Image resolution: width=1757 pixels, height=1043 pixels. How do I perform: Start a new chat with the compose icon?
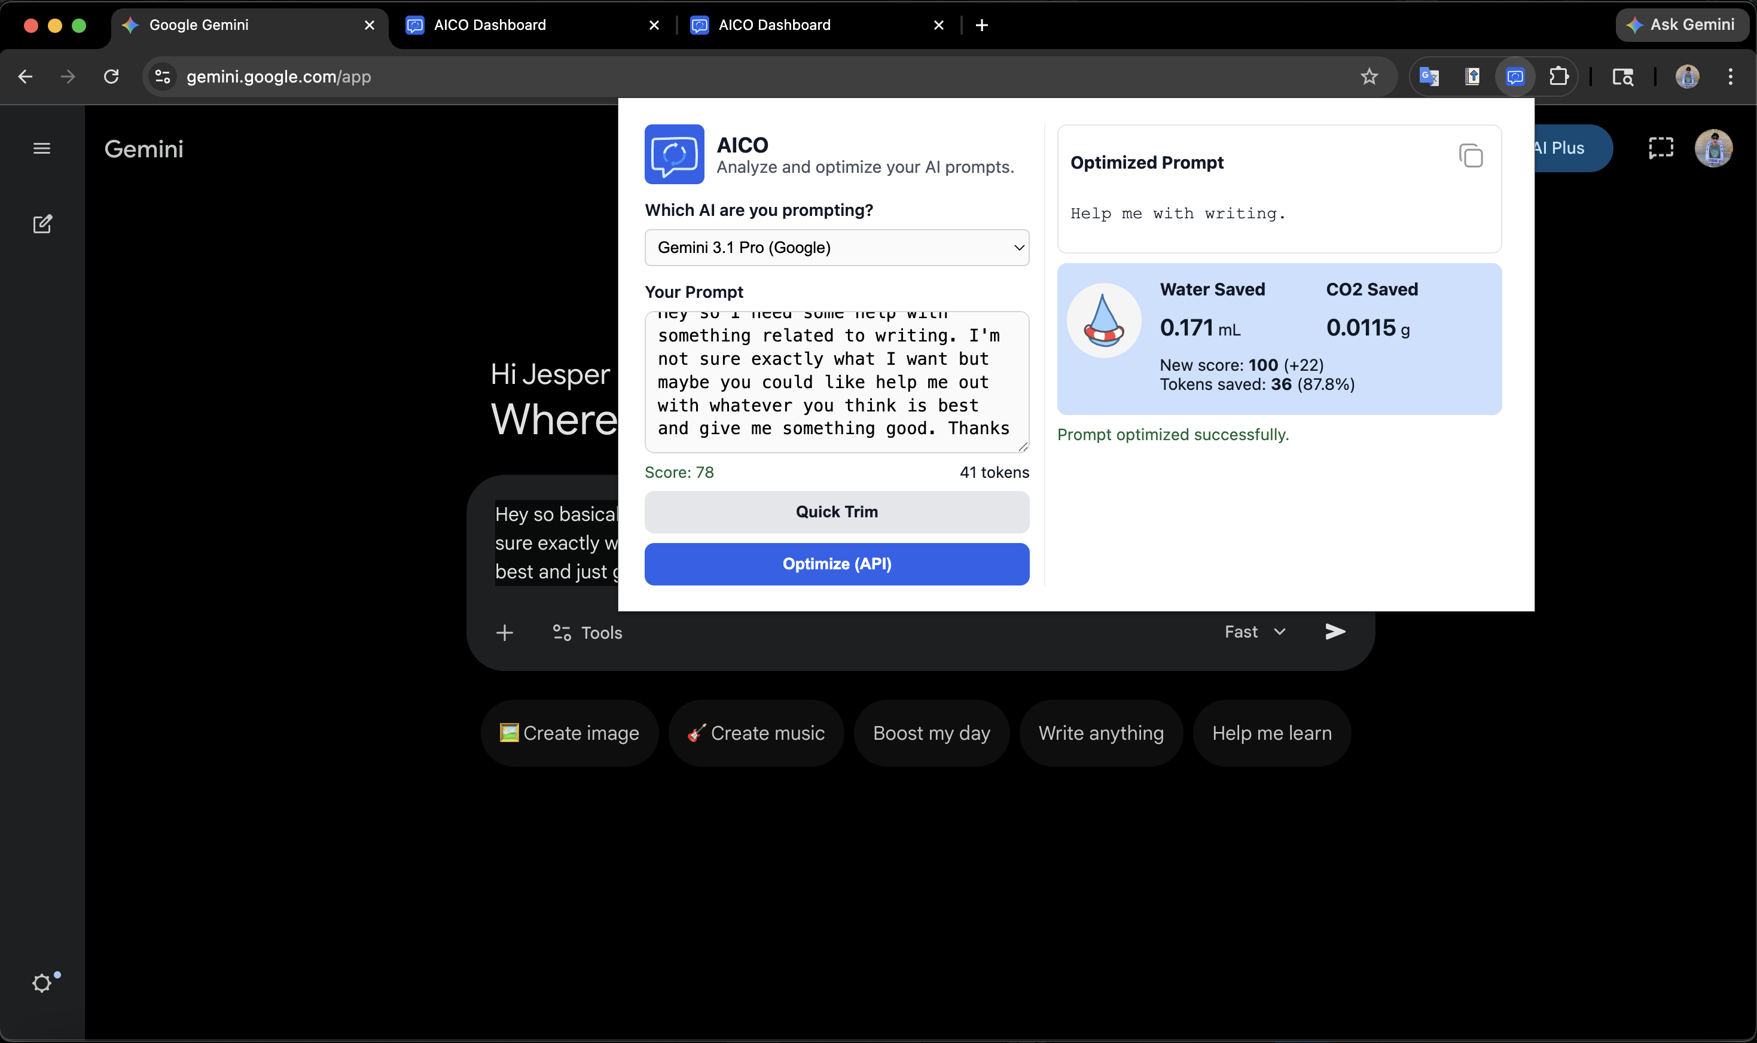point(42,224)
